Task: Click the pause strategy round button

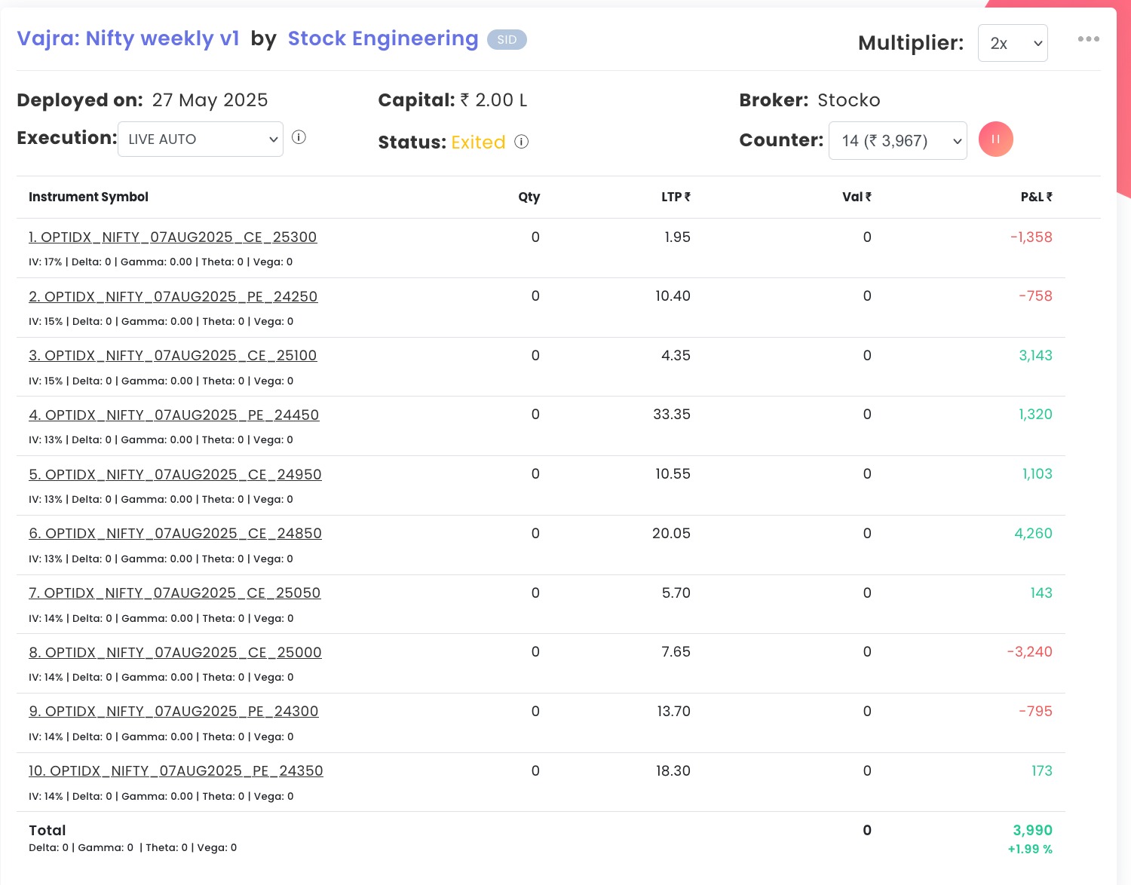Action: [x=995, y=139]
